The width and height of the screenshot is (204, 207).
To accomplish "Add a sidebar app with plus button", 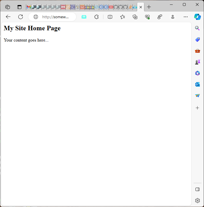I will point(197,108).
